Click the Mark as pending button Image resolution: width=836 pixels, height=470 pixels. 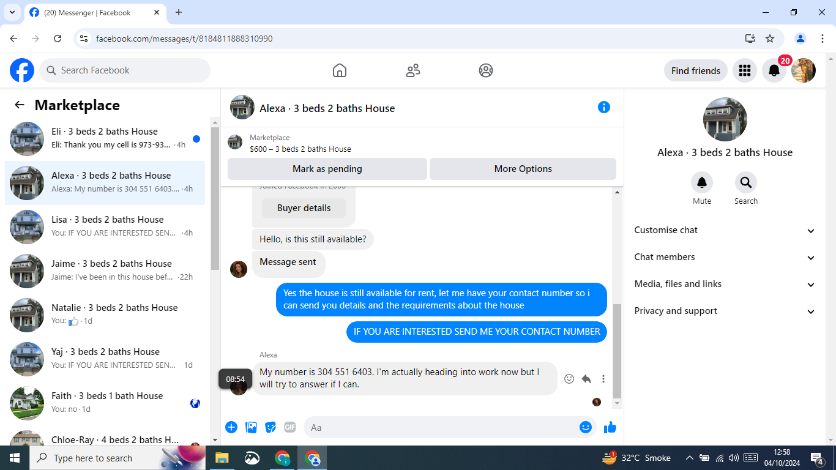pos(327,169)
